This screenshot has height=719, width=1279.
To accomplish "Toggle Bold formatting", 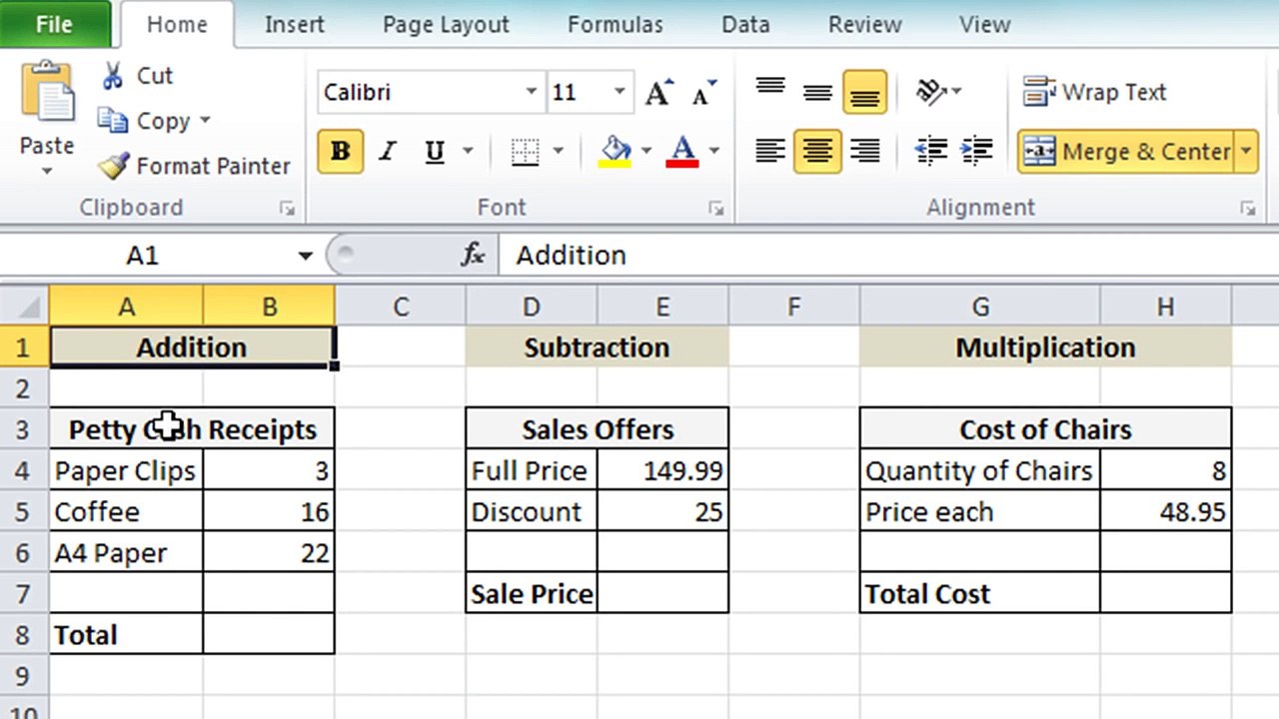I will click(340, 152).
